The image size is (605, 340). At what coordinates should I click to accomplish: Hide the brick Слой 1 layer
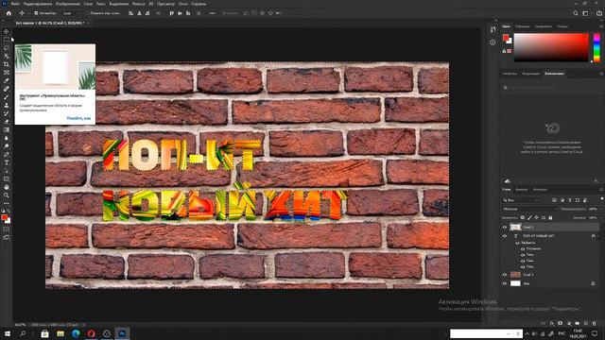point(504,275)
